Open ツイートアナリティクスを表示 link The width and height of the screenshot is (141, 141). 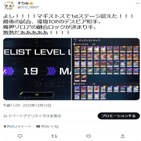point(35,116)
